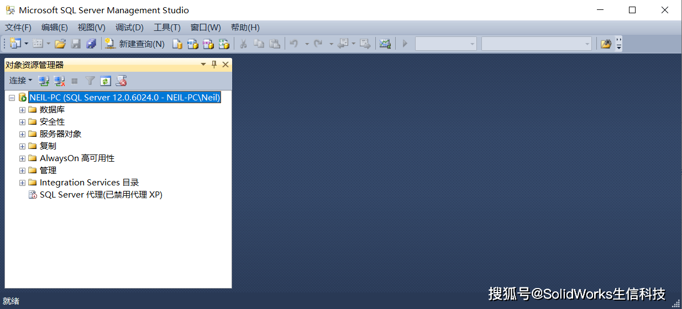This screenshot has height=309, width=682.
Task: Open the 工具(T) menu
Action: (x=167, y=28)
